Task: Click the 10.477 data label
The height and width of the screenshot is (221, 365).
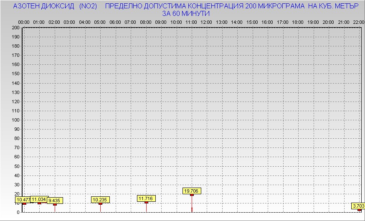Action: (x=23, y=200)
